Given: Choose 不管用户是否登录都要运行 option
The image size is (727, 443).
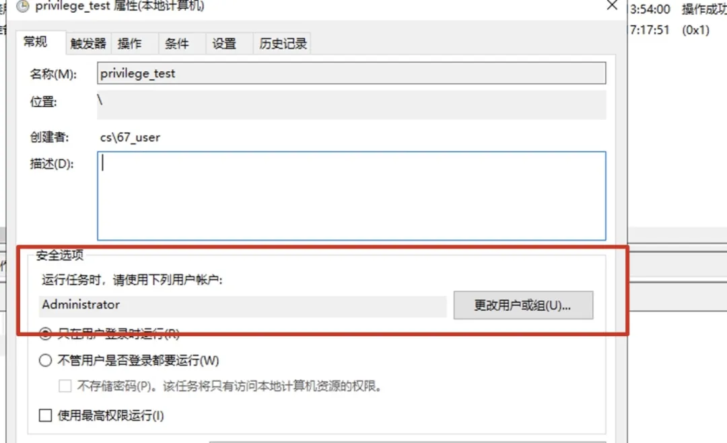Looking at the screenshot, I should 45,360.
